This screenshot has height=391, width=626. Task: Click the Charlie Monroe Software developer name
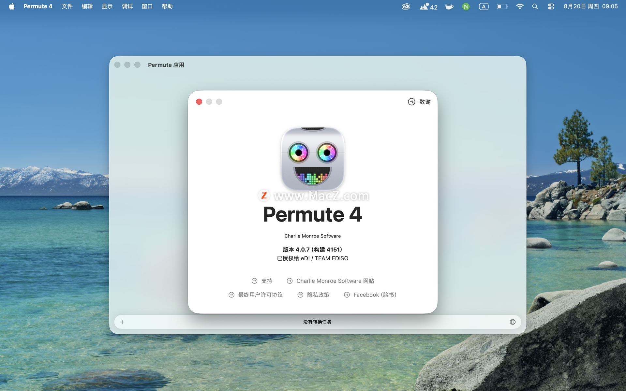pos(313,236)
